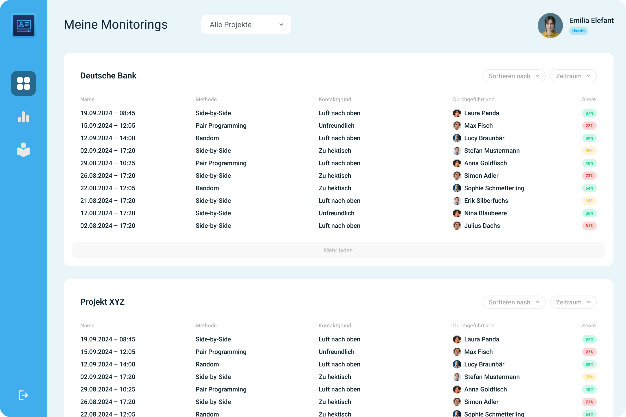Click the Score column header in Deutsche Bank
This screenshot has height=417, width=626.
(x=588, y=100)
